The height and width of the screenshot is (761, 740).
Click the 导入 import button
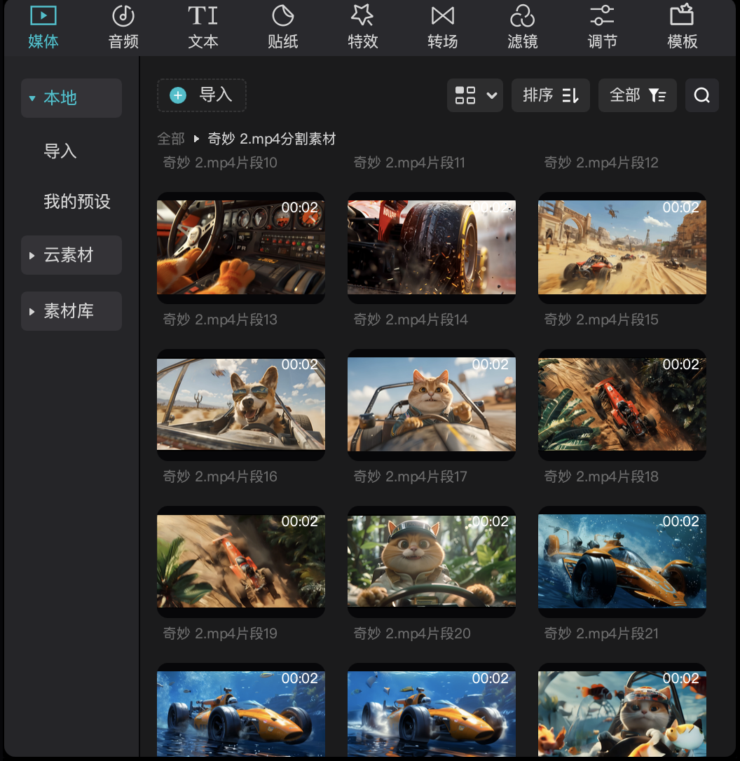(x=202, y=95)
